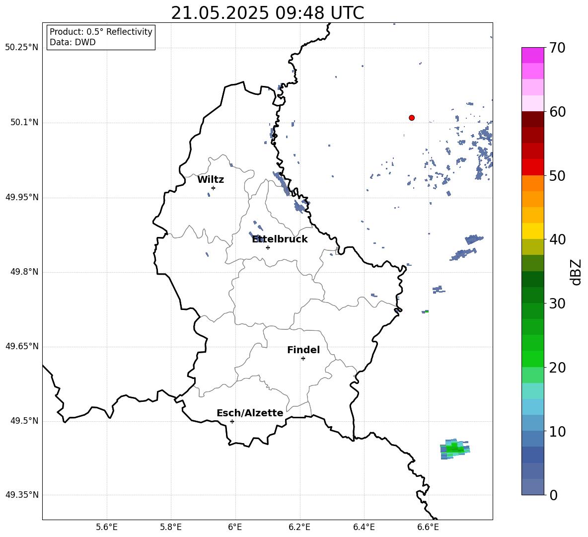Click the 5.6°E longitude label
588x537 pixels.
click(x=107, y=527)
